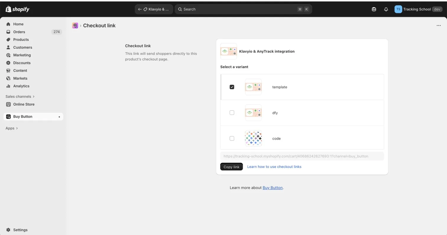
Task: Open Learn how to use checkout links
Action: click(274, 167)
